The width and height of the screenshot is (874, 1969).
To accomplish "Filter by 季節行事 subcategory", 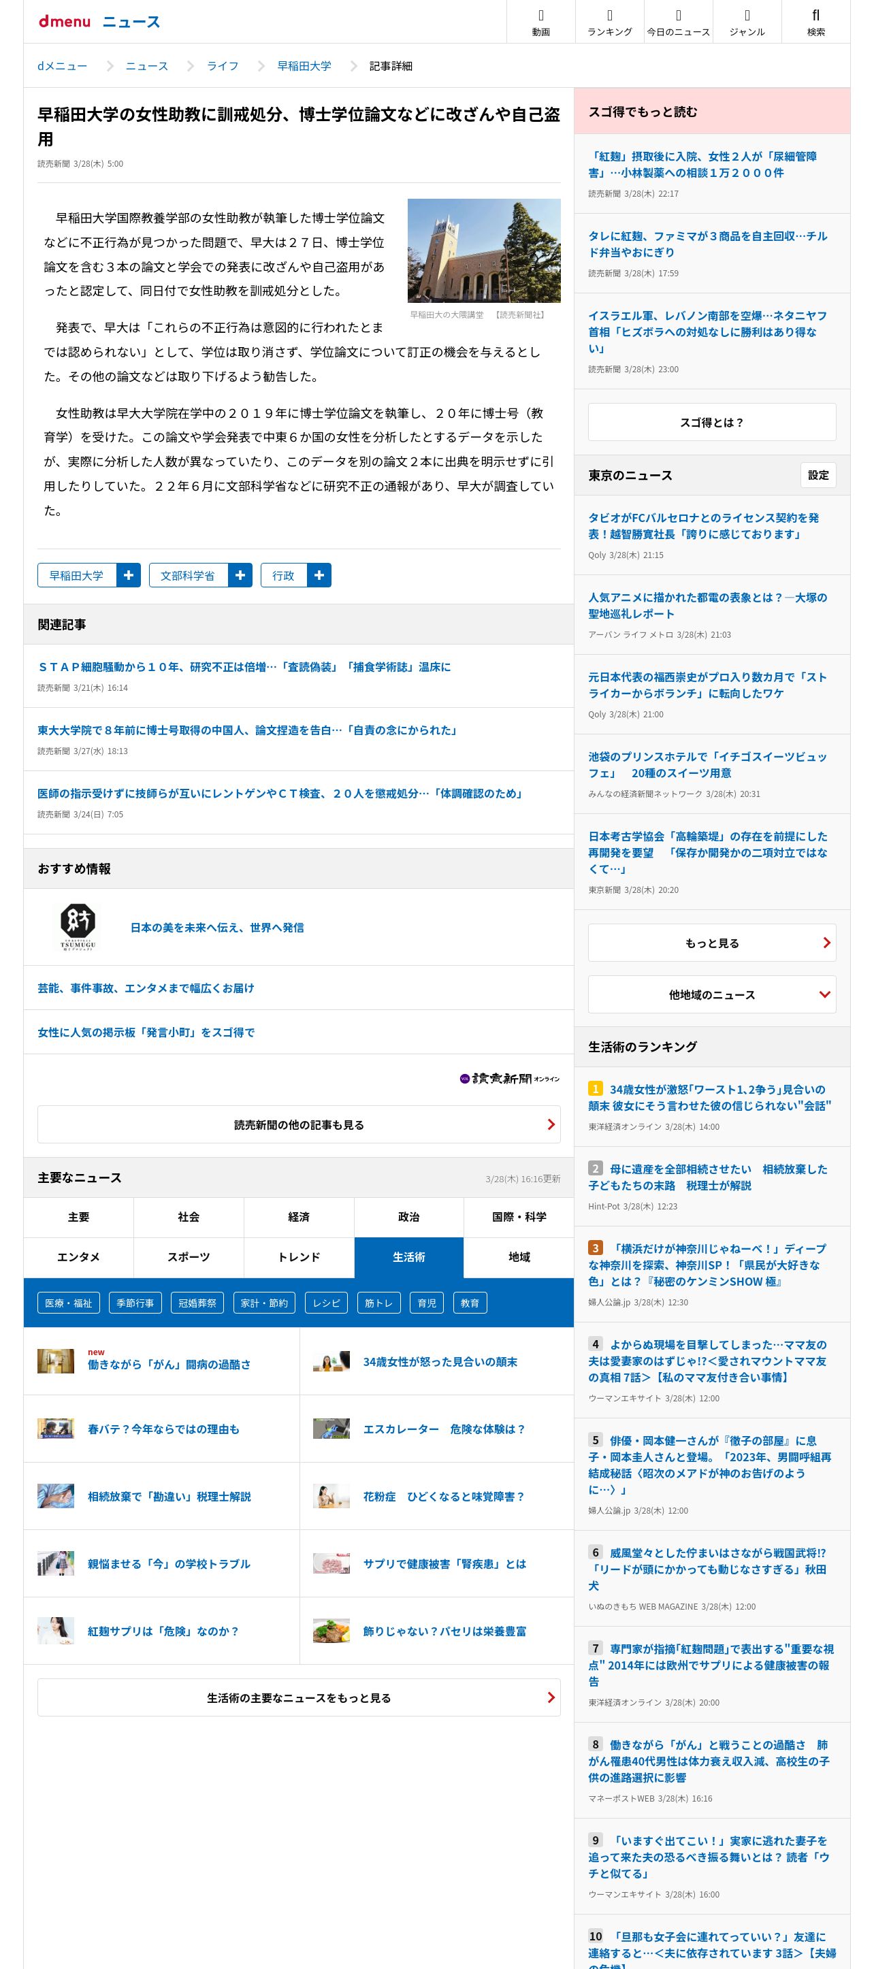I will (135, 1303).
